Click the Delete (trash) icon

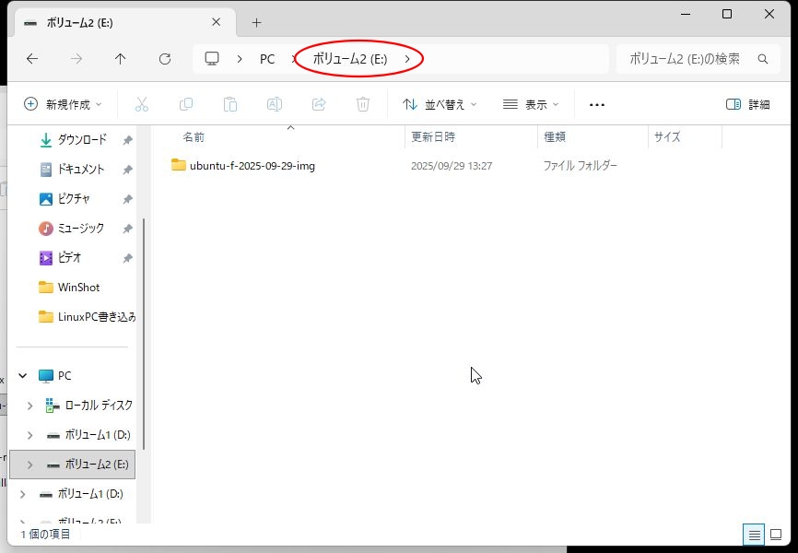[362, 104]
